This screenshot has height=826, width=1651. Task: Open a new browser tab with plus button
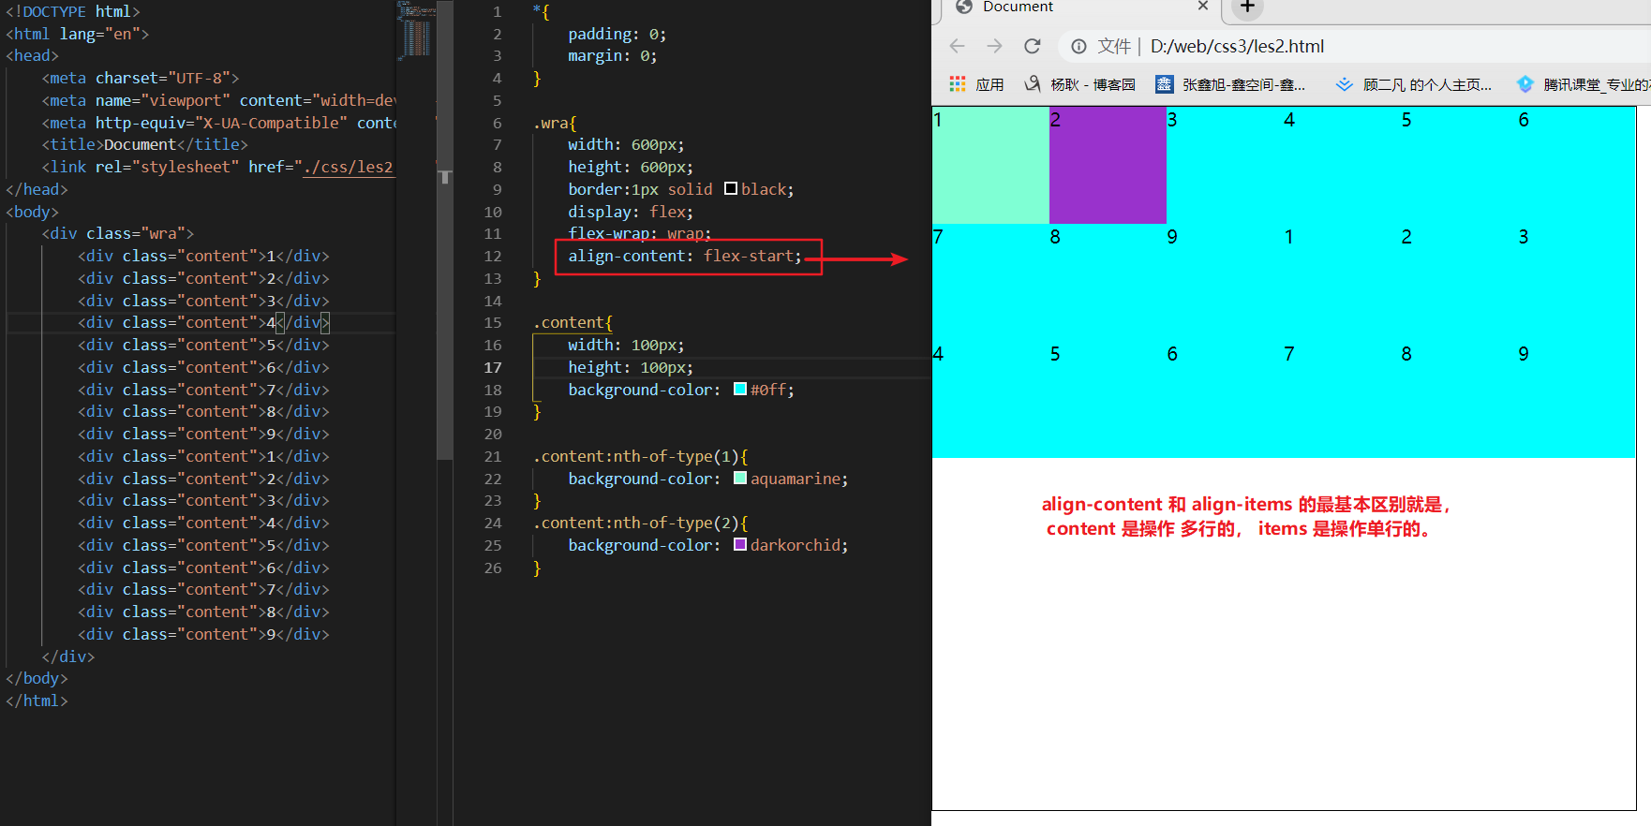pyautogui.click(x=1247, y=7)
